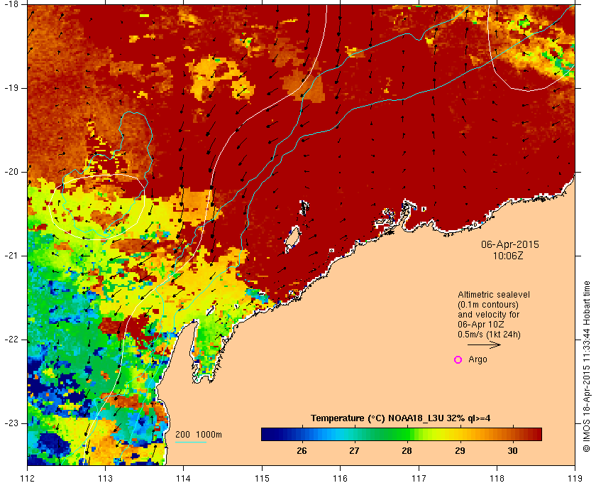Click the temperature color bar
Viewport: 596px width, 483px height.
click(402, 434)
